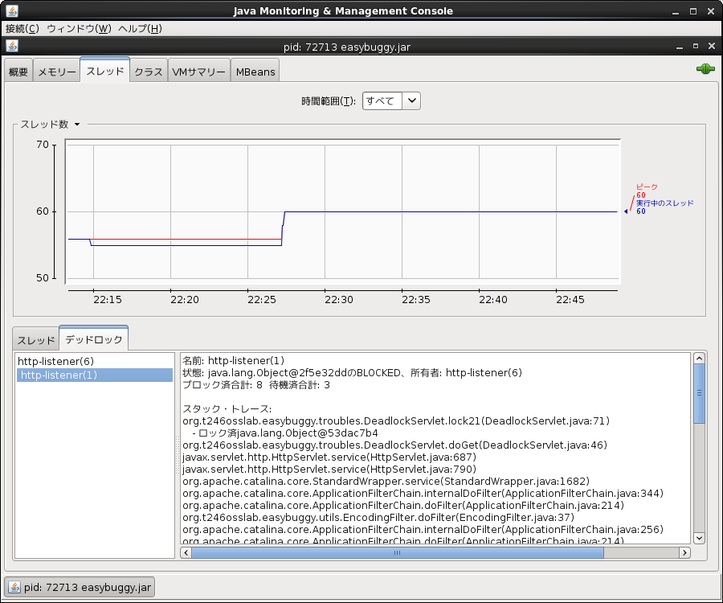Switch to the メモリー tab

[57, 72]
